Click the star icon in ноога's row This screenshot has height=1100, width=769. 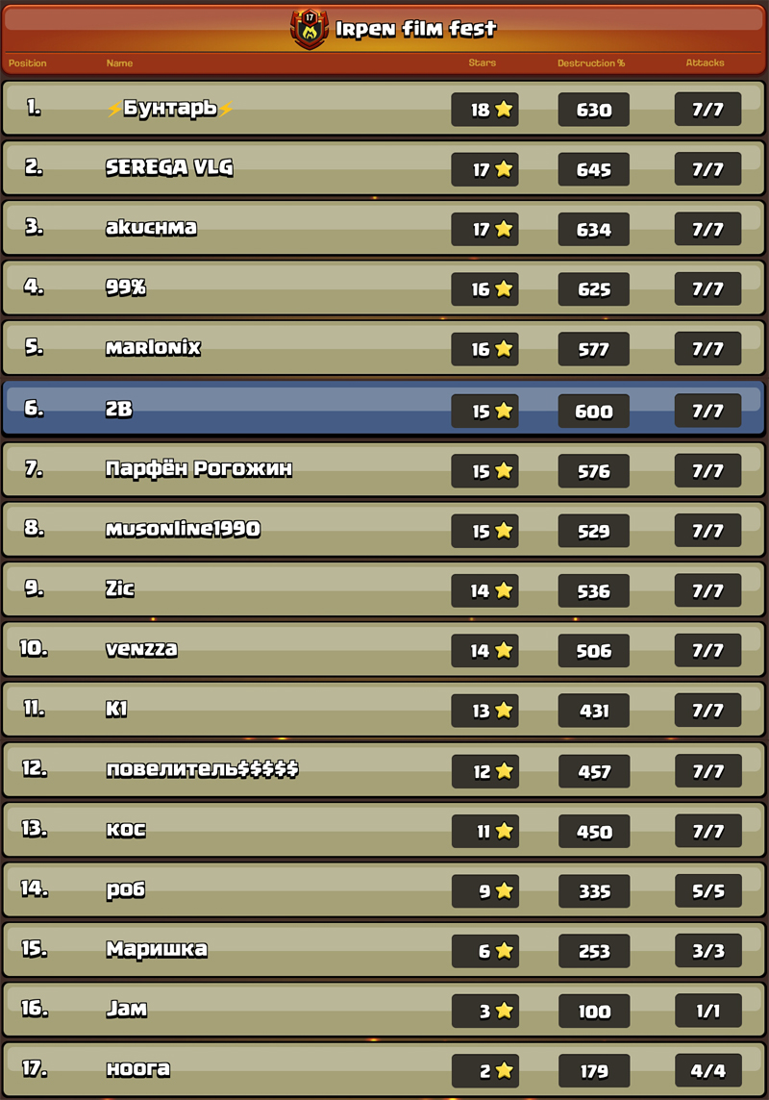click(504, 1070)
